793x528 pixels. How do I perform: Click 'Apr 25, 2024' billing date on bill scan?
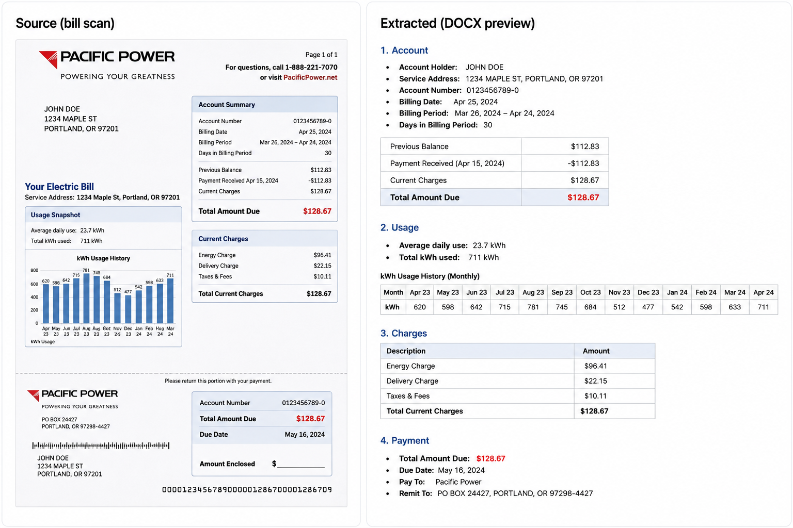point(315,132)
